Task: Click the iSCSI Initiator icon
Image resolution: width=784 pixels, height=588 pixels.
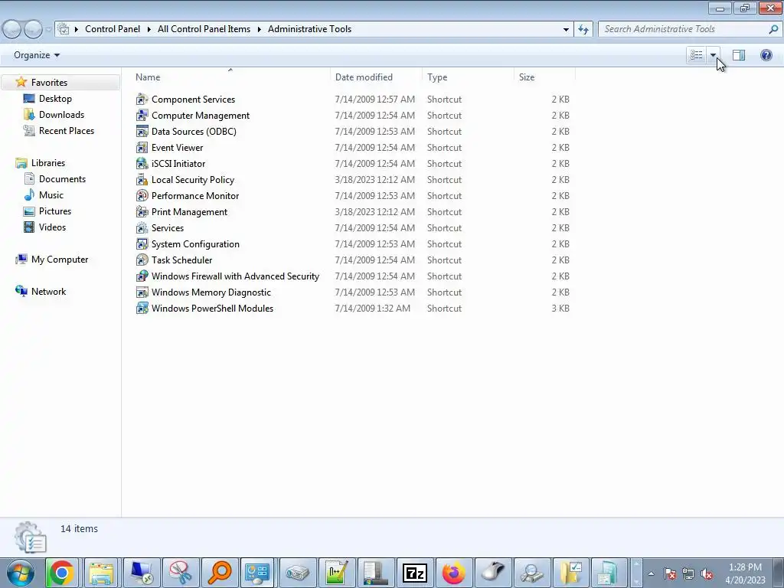Action: pyautogui.click(x=142, y=164)
